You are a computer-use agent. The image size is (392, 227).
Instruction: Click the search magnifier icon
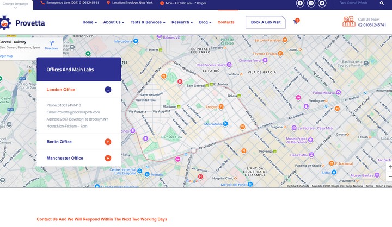[x=382, y=3]
